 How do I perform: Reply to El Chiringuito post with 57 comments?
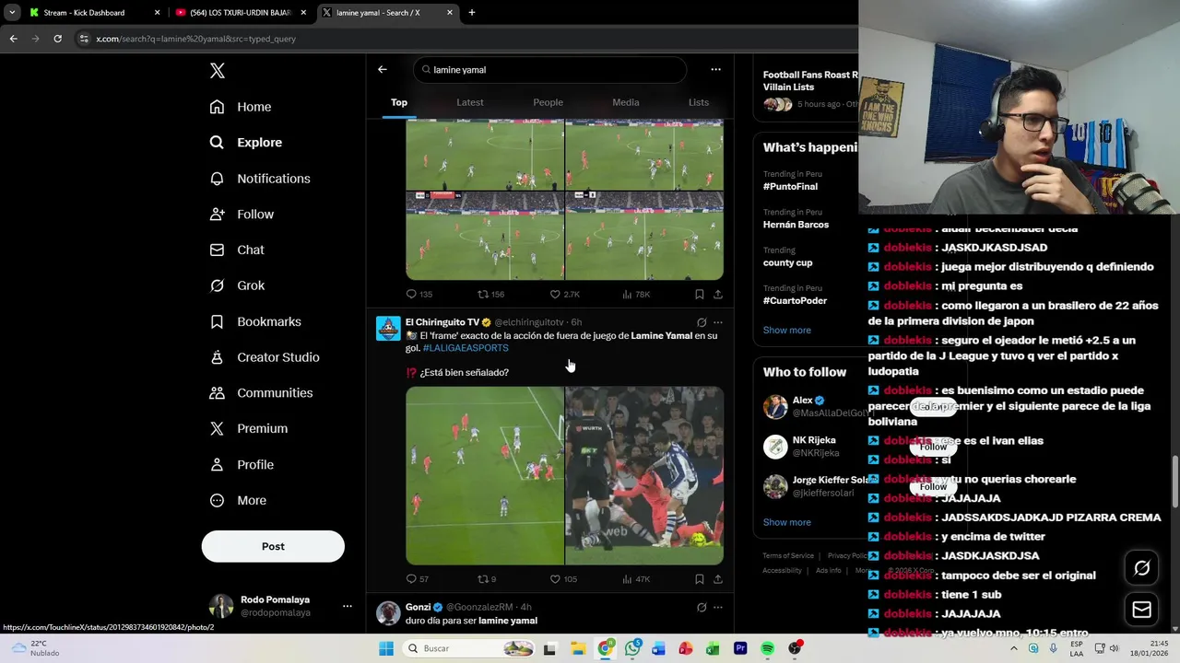[x=417, y=579]
